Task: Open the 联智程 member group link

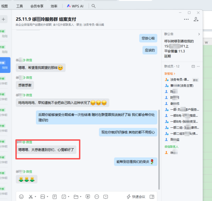Action: (170, 74)
